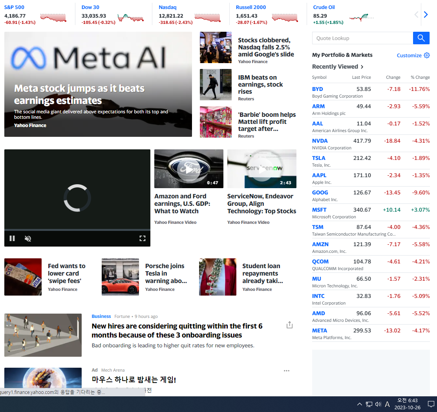
Task: Switch the IME input mode A
Action: tap(387, 404)
